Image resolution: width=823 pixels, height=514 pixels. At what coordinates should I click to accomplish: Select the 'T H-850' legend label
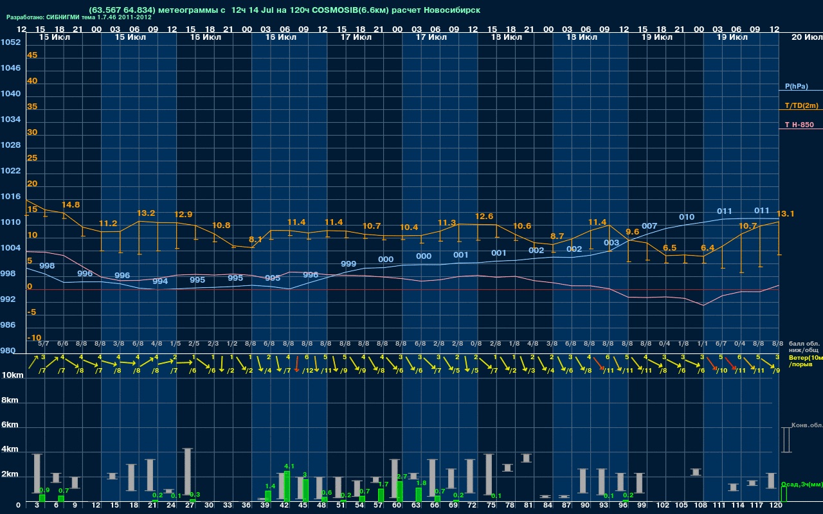[798, 125]
